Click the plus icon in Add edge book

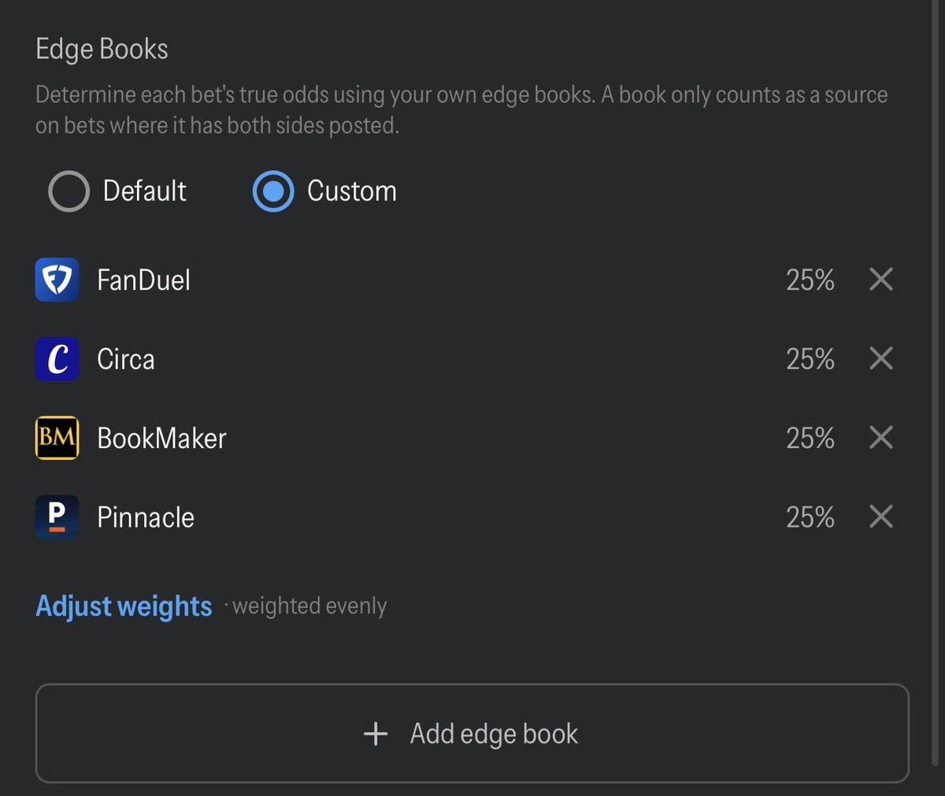click(x=376, y=734)
